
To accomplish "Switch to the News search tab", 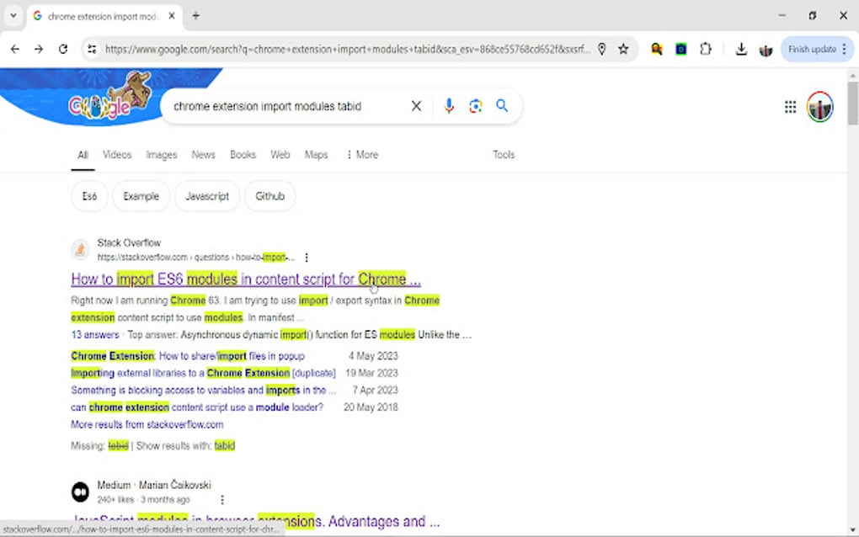I will 203,155.
